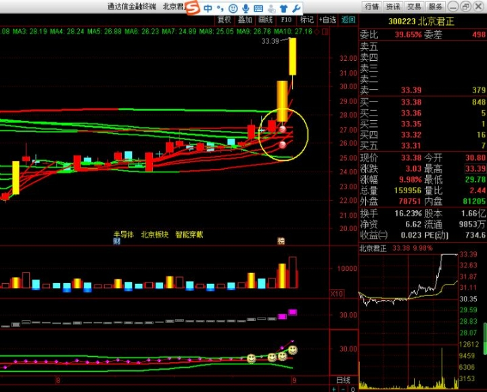This screenshot has width=487, height=392.
Task: Click the 标记 mark button
Action: [307, 20]
